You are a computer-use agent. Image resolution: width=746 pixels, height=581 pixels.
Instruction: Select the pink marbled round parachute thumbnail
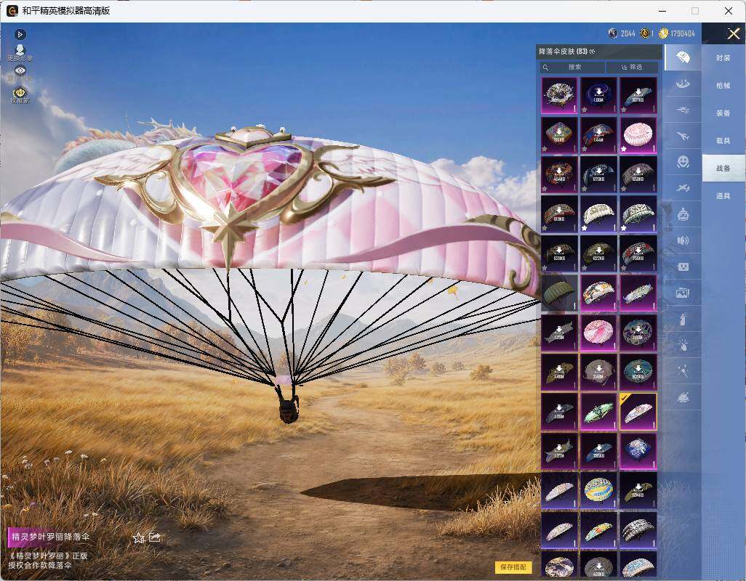598,332
